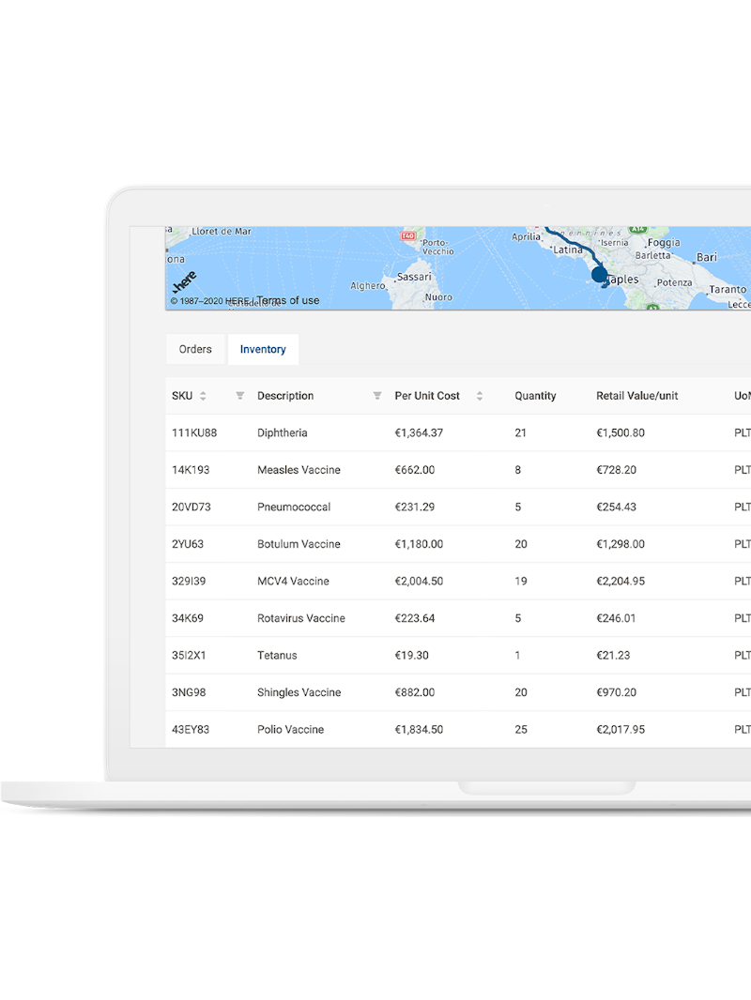This screenshot has height=1000, width=751.
Task: Click the SKU column sort arrows
Action: tap(203, 396)
